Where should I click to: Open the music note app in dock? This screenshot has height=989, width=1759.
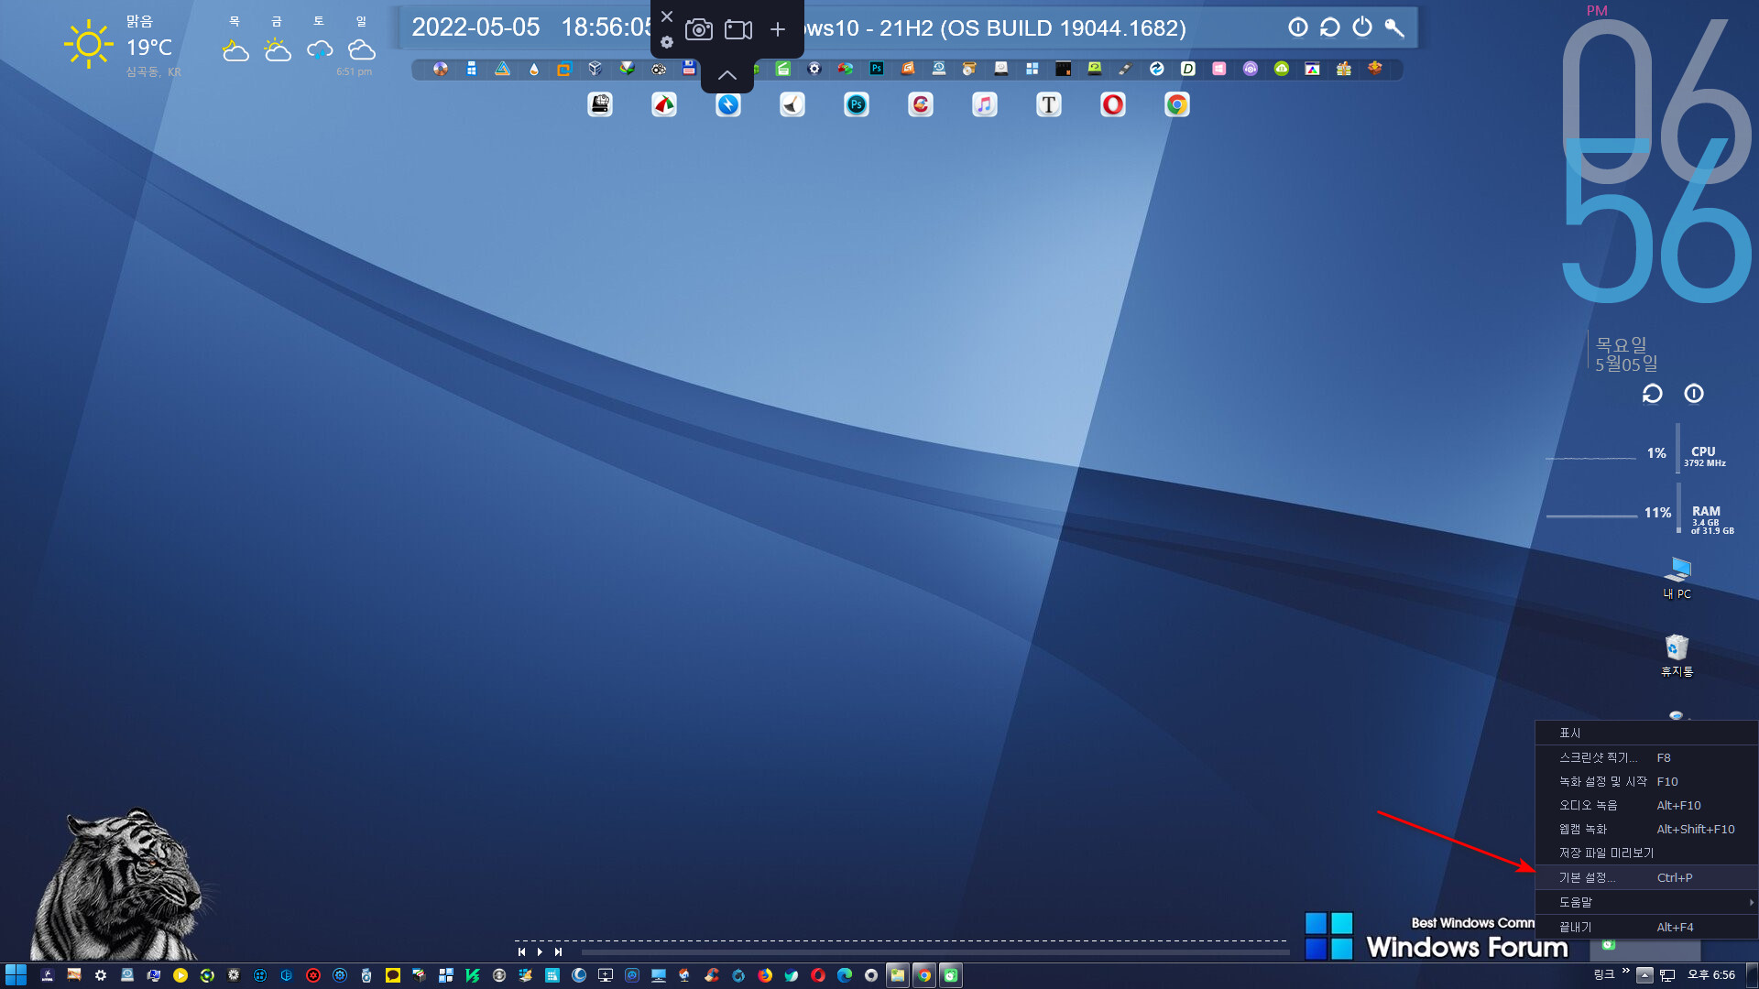(x=985, y=104)
